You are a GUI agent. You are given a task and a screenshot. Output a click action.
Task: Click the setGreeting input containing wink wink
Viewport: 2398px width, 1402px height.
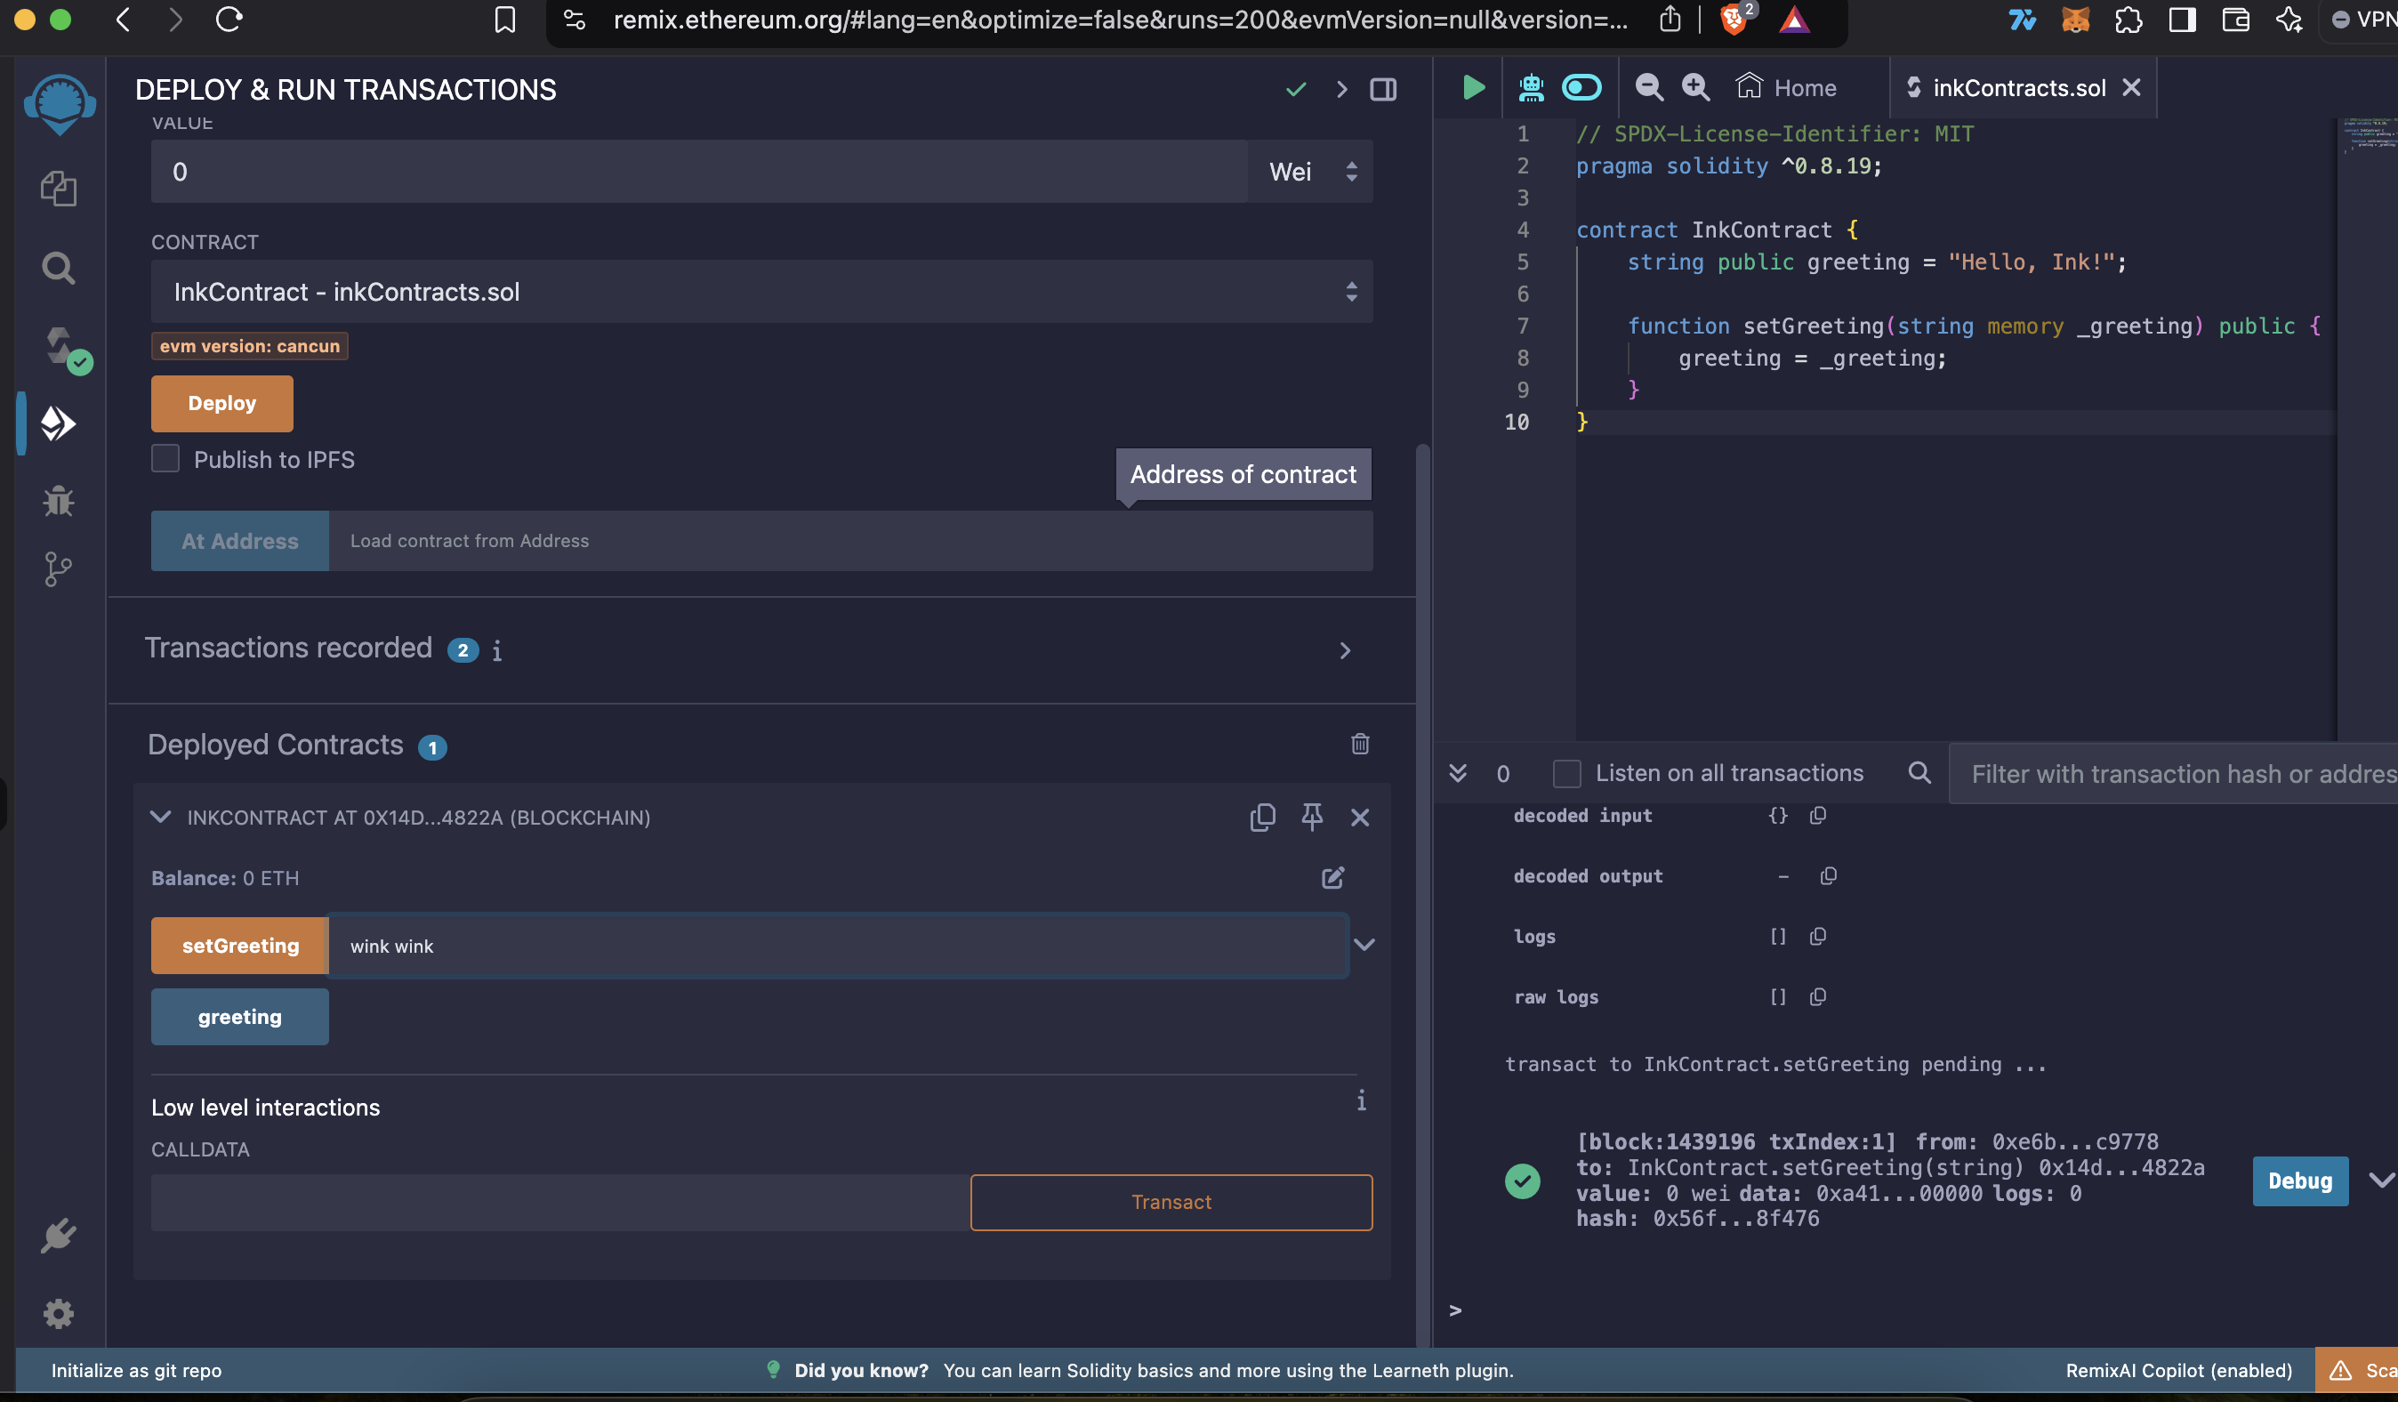point(839,945)
